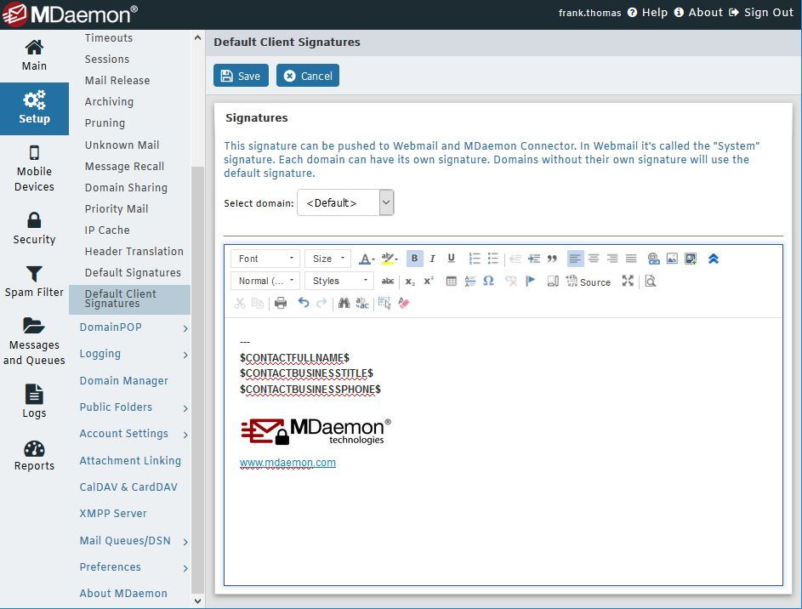
Task: Click the Print icon in the editor toolbar
Action: (x=280, y=302)
